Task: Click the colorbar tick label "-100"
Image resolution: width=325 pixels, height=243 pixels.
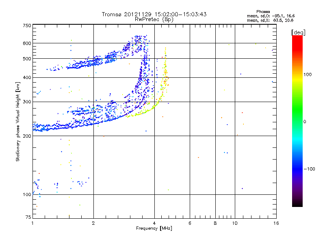Action: pyautogui.click(x=309, y=169)
